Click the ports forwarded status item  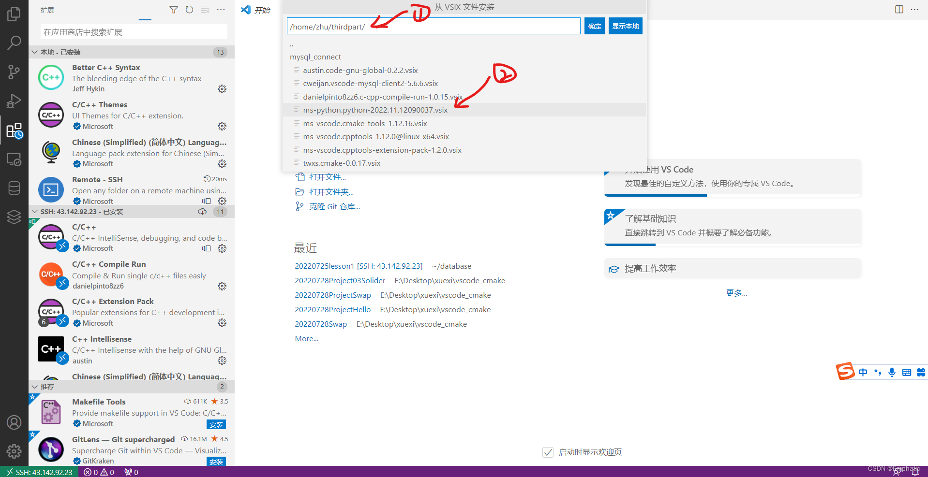click(131, 472)
